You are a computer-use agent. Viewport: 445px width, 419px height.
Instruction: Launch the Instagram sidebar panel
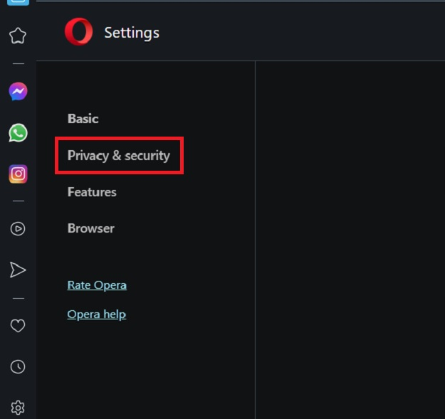point(18,174)
